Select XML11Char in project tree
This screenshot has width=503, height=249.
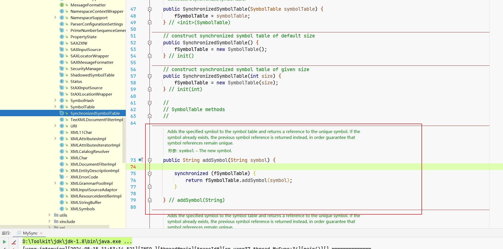coord(81,132)
